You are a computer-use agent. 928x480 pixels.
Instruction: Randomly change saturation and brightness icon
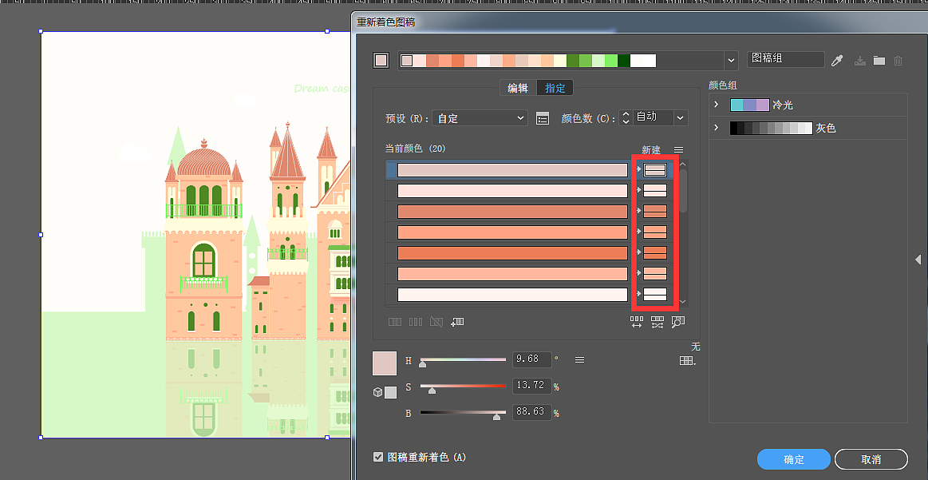(x=657, y=321)
